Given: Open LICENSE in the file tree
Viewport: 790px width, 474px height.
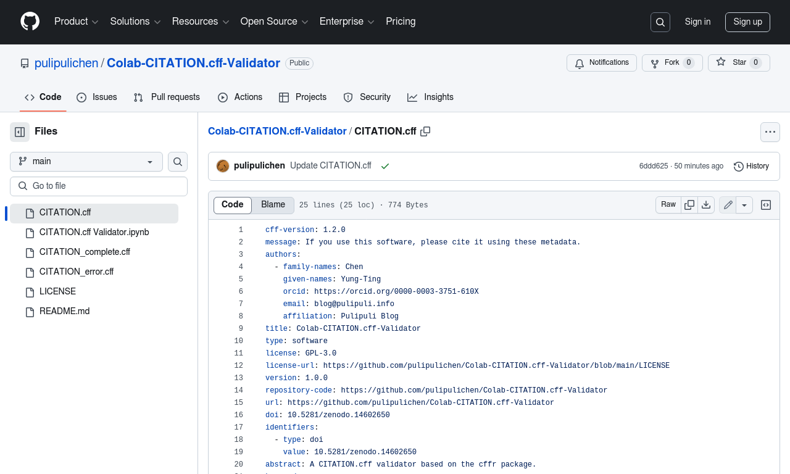Looking at the screenshot, I should (x=94, y=292).
